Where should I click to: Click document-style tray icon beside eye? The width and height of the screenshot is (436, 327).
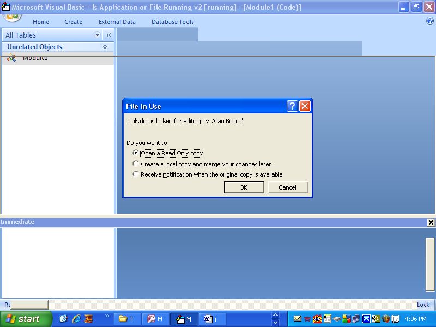coord(327,319)
